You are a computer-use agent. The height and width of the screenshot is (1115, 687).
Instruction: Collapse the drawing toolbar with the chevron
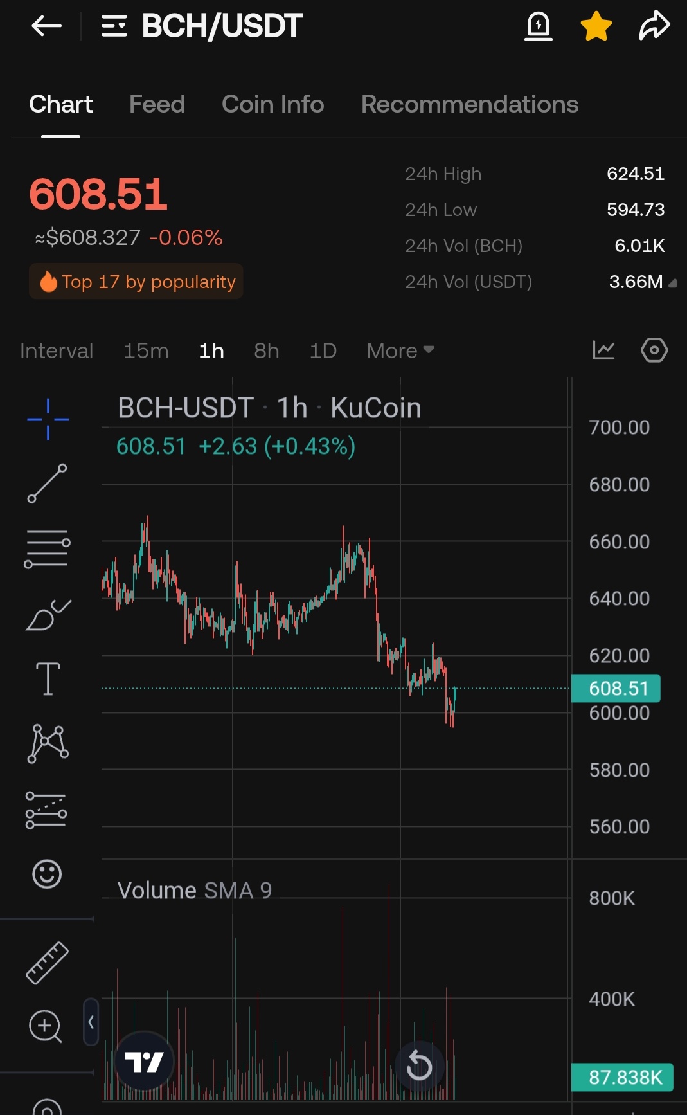tap(91, 1022)
